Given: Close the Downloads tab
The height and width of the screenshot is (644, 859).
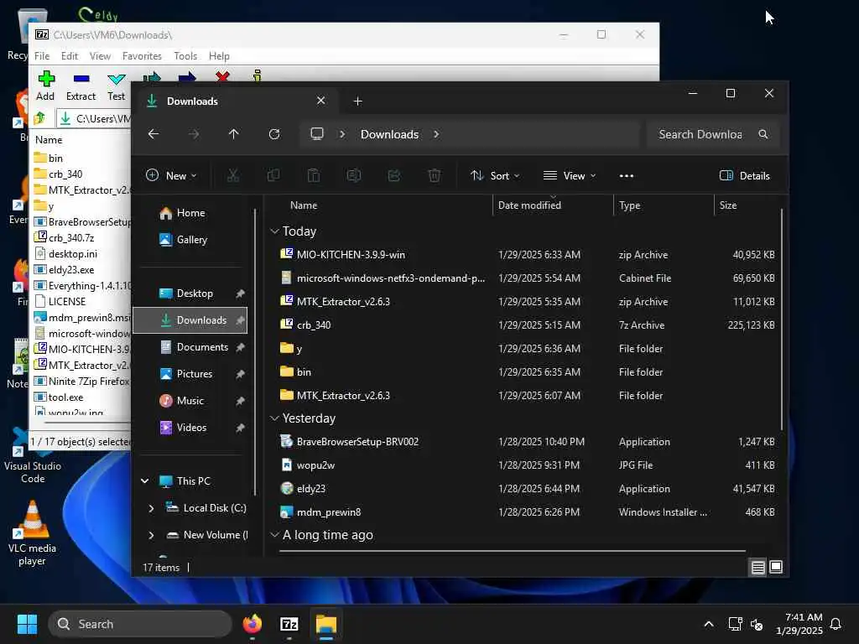Looking at the screenshot, I should point(321,101).
